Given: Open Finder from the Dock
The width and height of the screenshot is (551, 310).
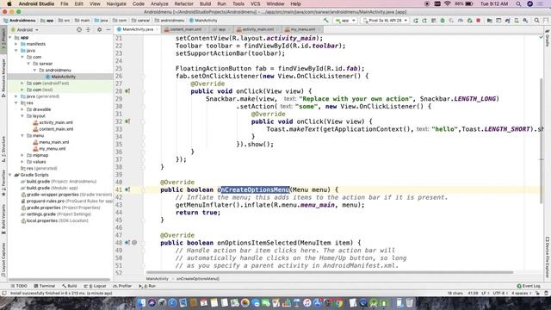Looking at the screenshot, I should click(x=141, y=302).
